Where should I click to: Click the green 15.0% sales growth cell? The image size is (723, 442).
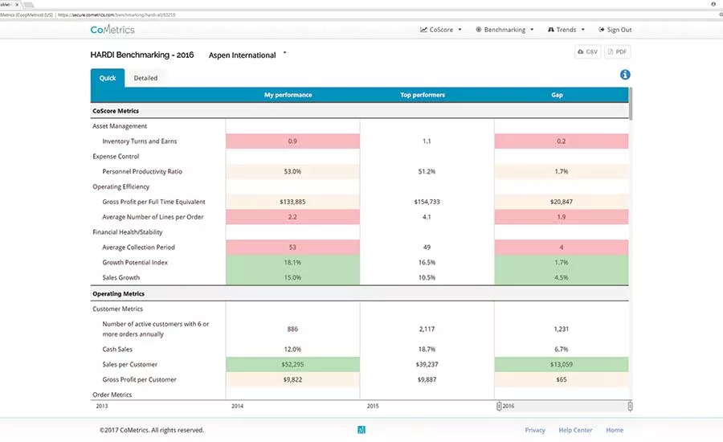(292, 277)
